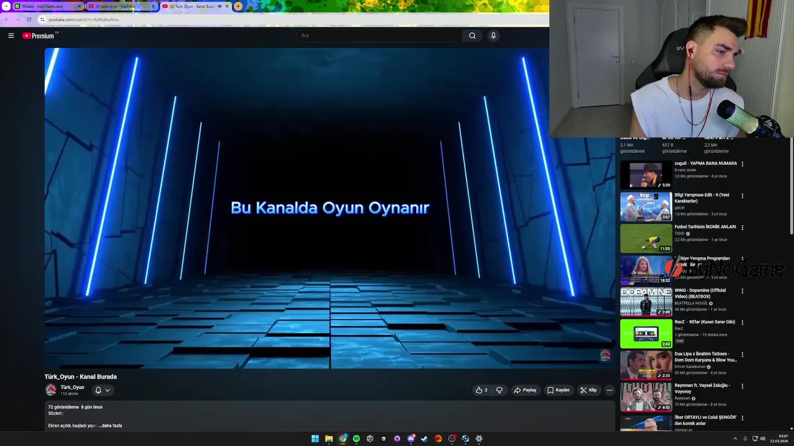This screenshot has height=446, width=794.
Task: Click the search magnifier button
Action: point(472,35)
